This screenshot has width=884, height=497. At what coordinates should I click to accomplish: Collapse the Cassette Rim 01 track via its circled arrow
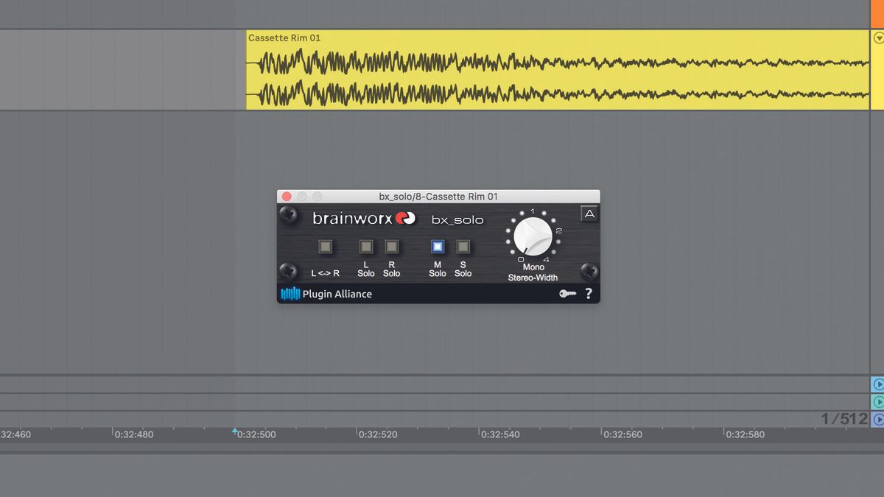click(x=878, y=37)
